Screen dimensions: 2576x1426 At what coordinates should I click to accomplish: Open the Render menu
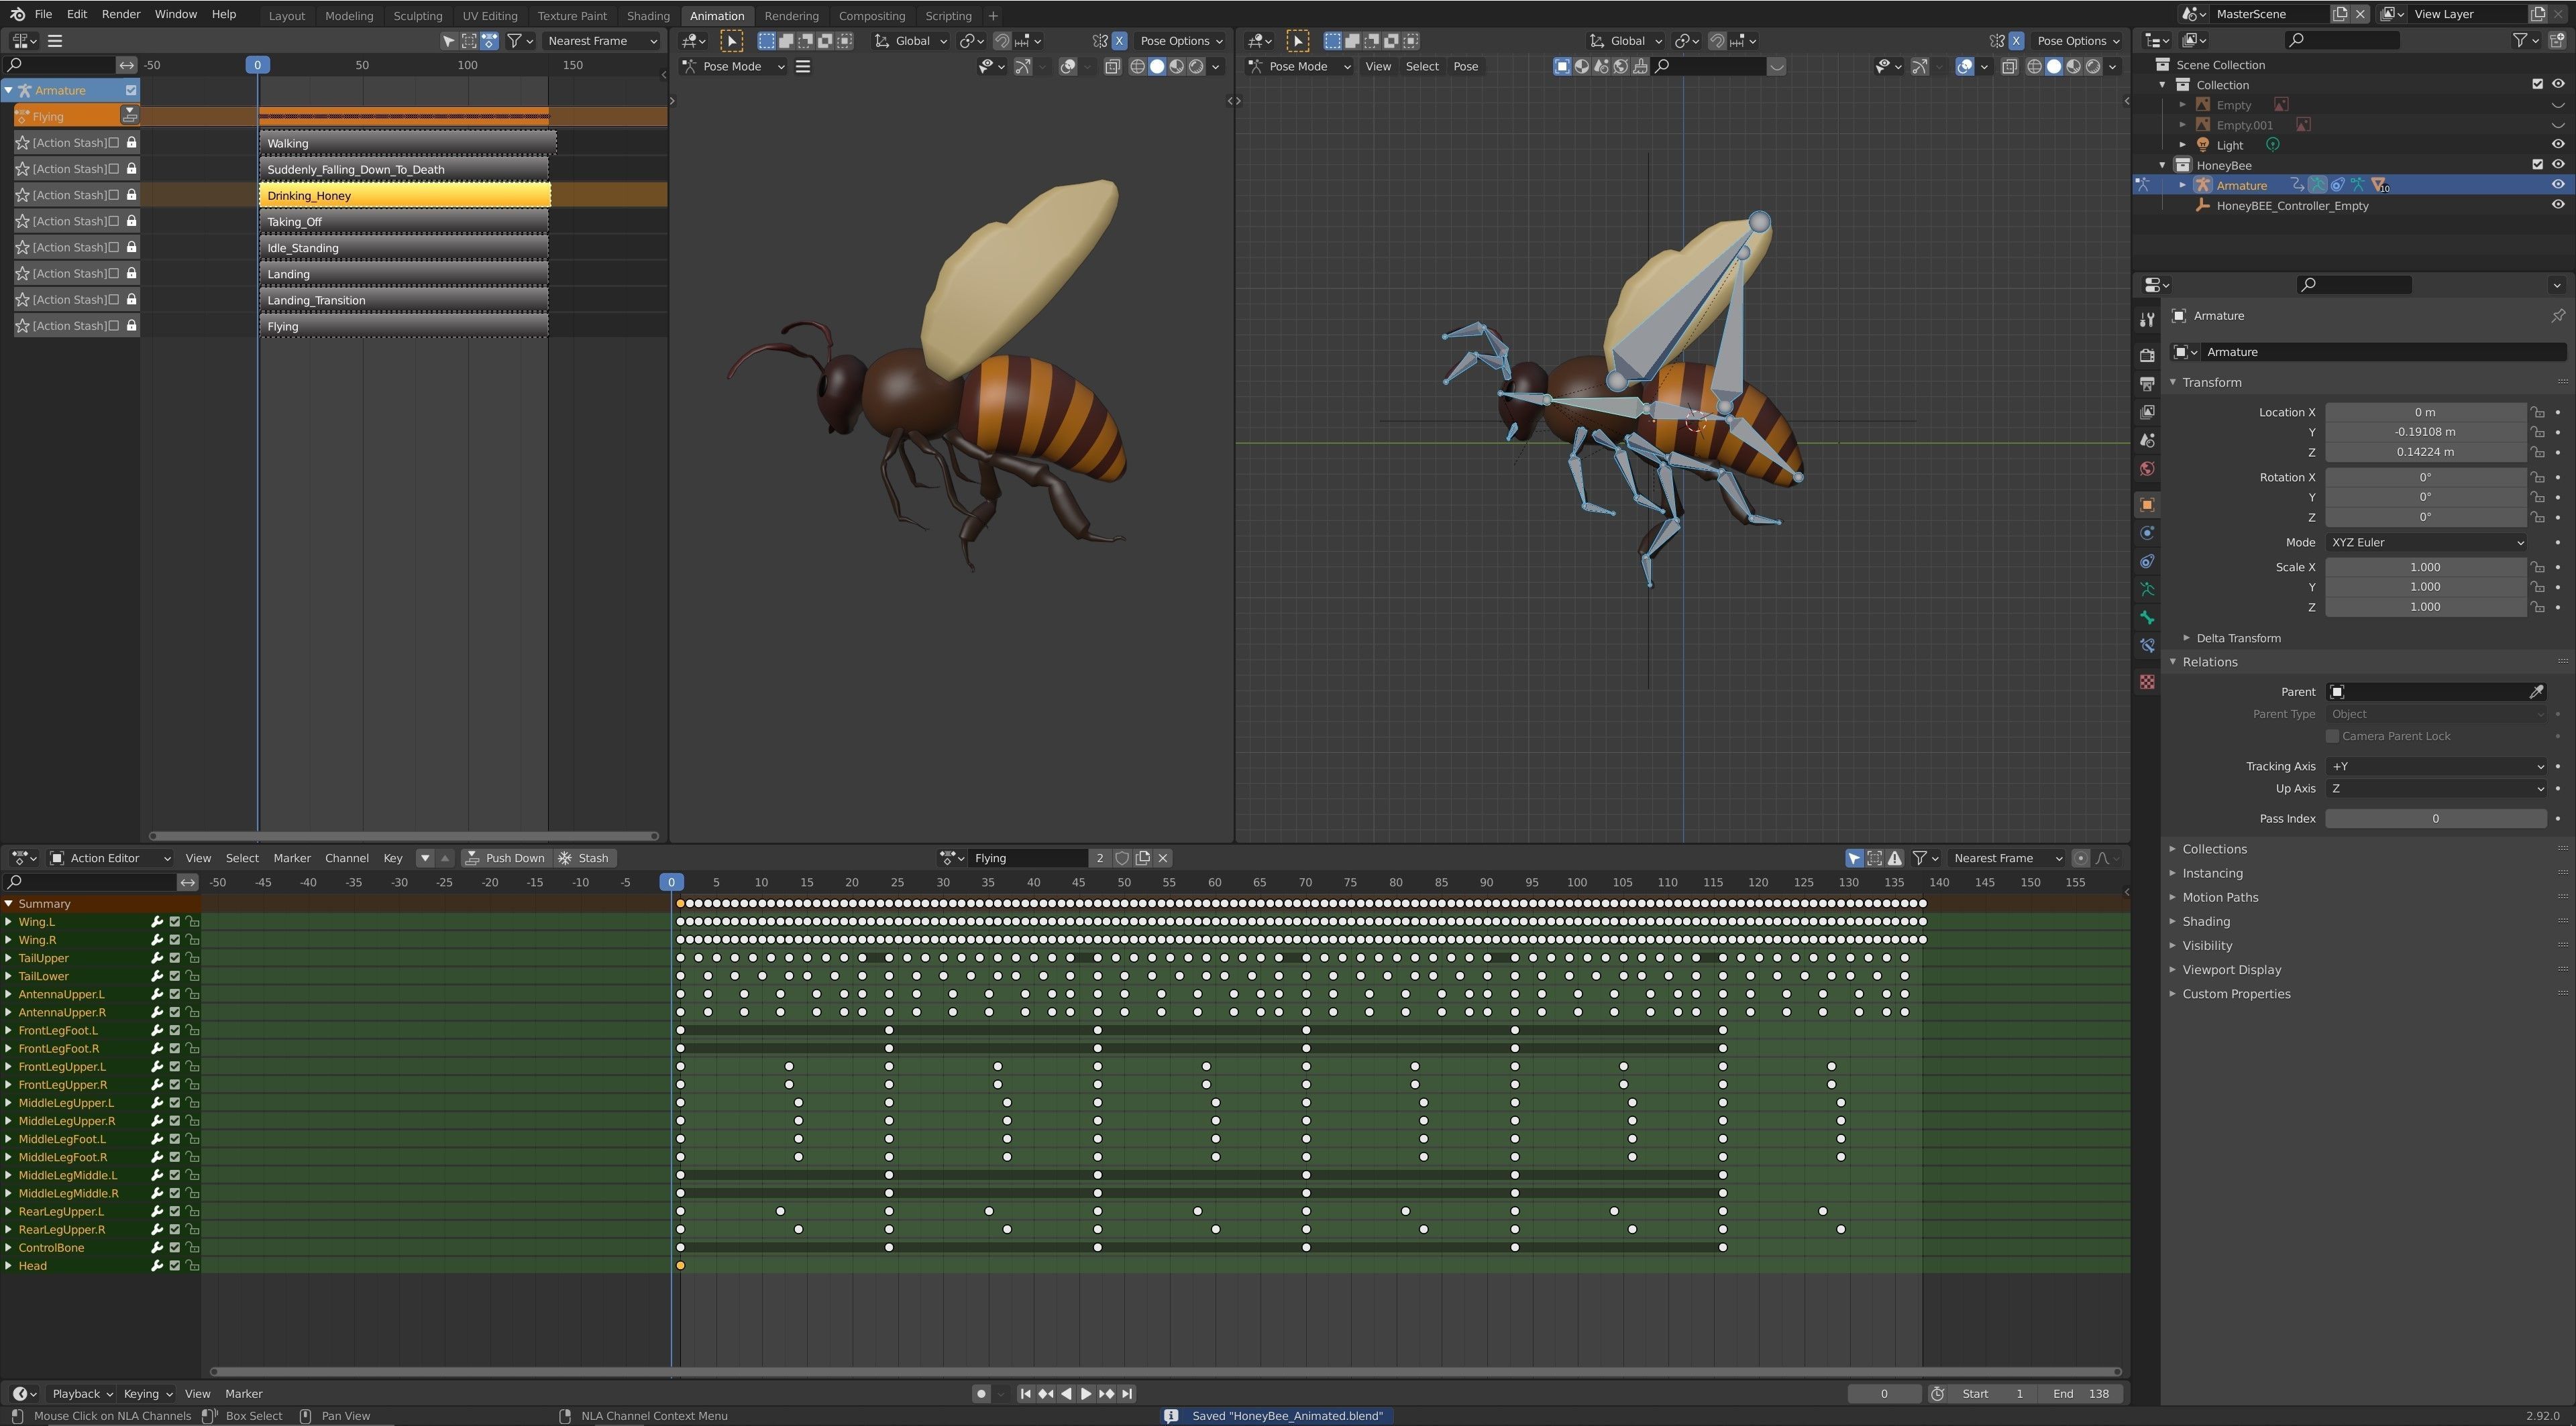(121, 14)
